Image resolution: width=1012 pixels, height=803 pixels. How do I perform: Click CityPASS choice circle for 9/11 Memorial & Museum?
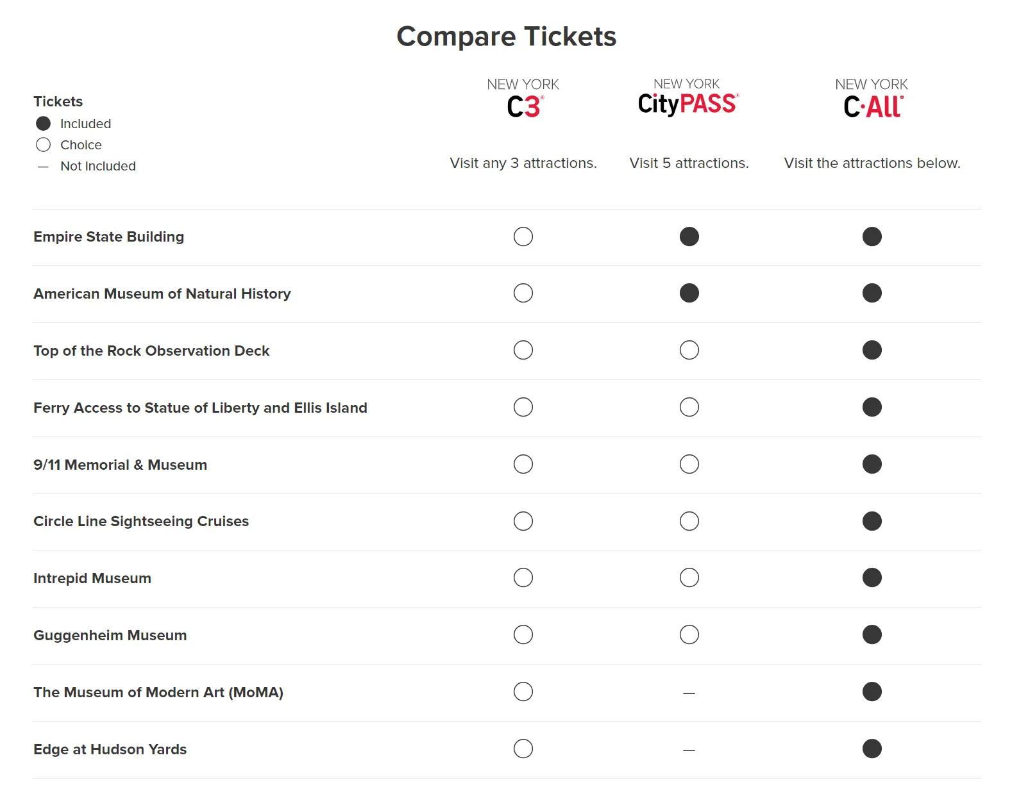[x=689, y=464]
